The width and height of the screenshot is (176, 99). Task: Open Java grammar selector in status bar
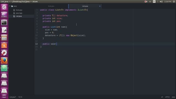[173, 97]
